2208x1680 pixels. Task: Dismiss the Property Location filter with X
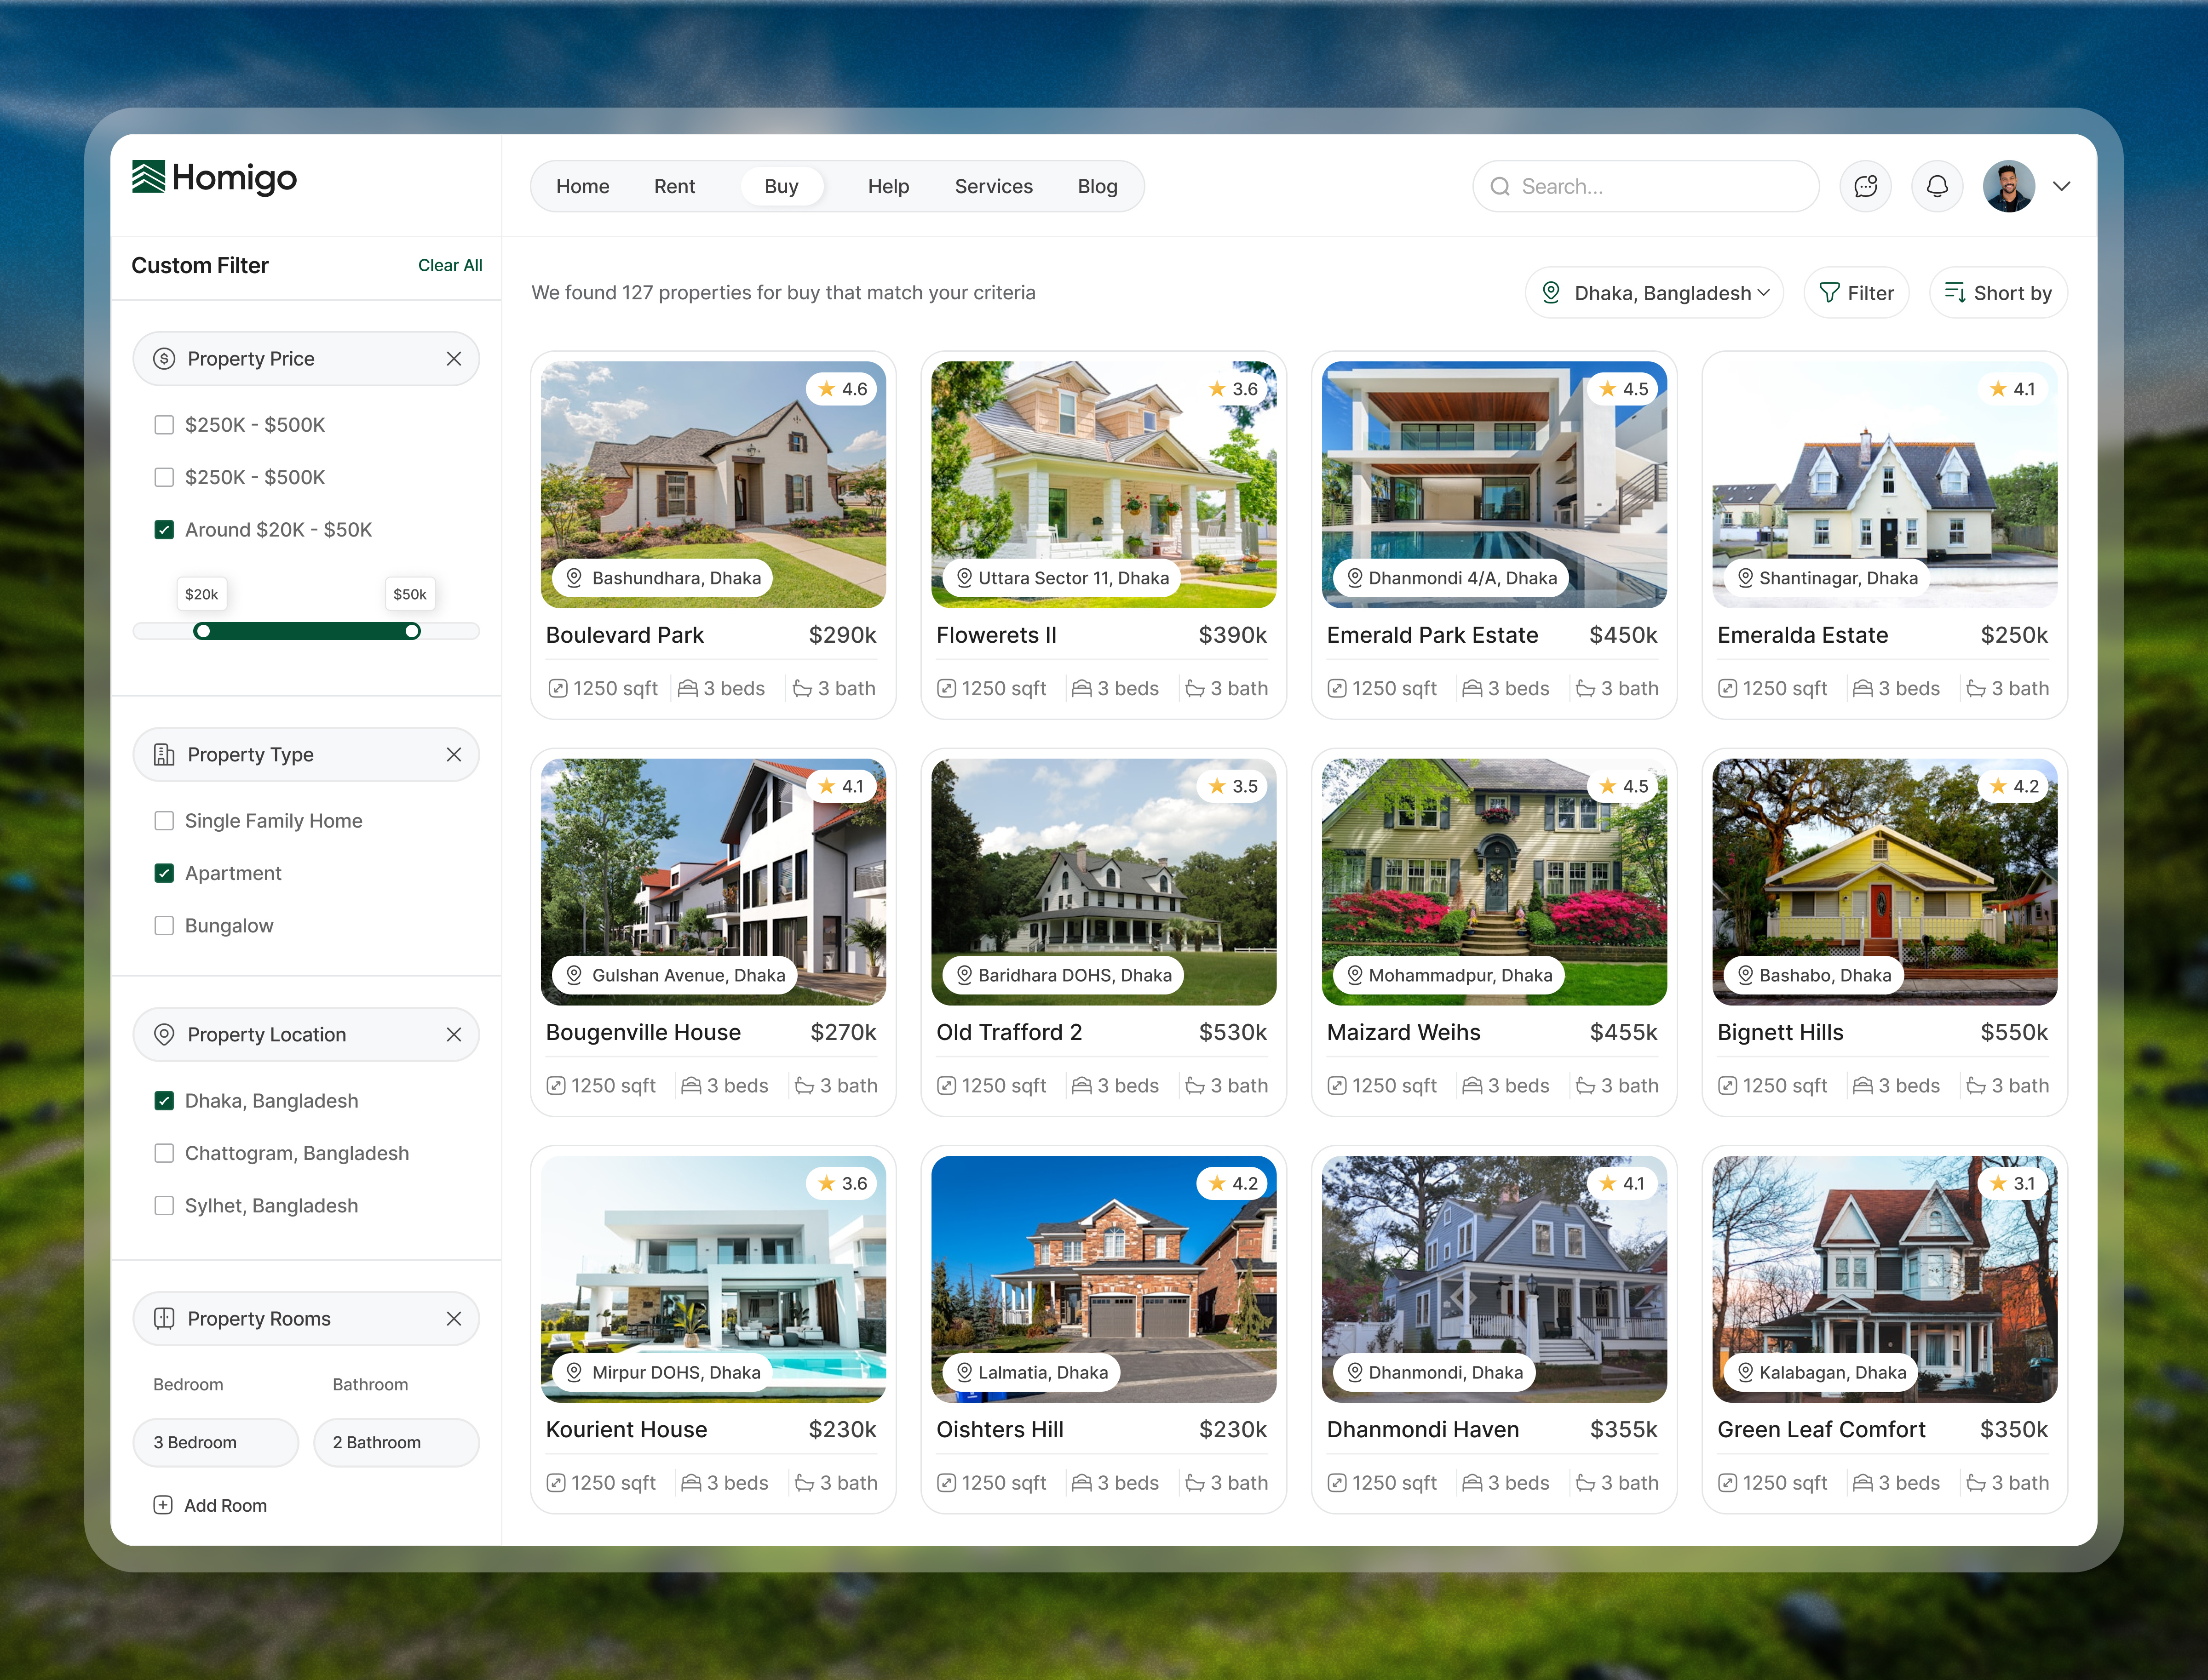pos(454,1035)
